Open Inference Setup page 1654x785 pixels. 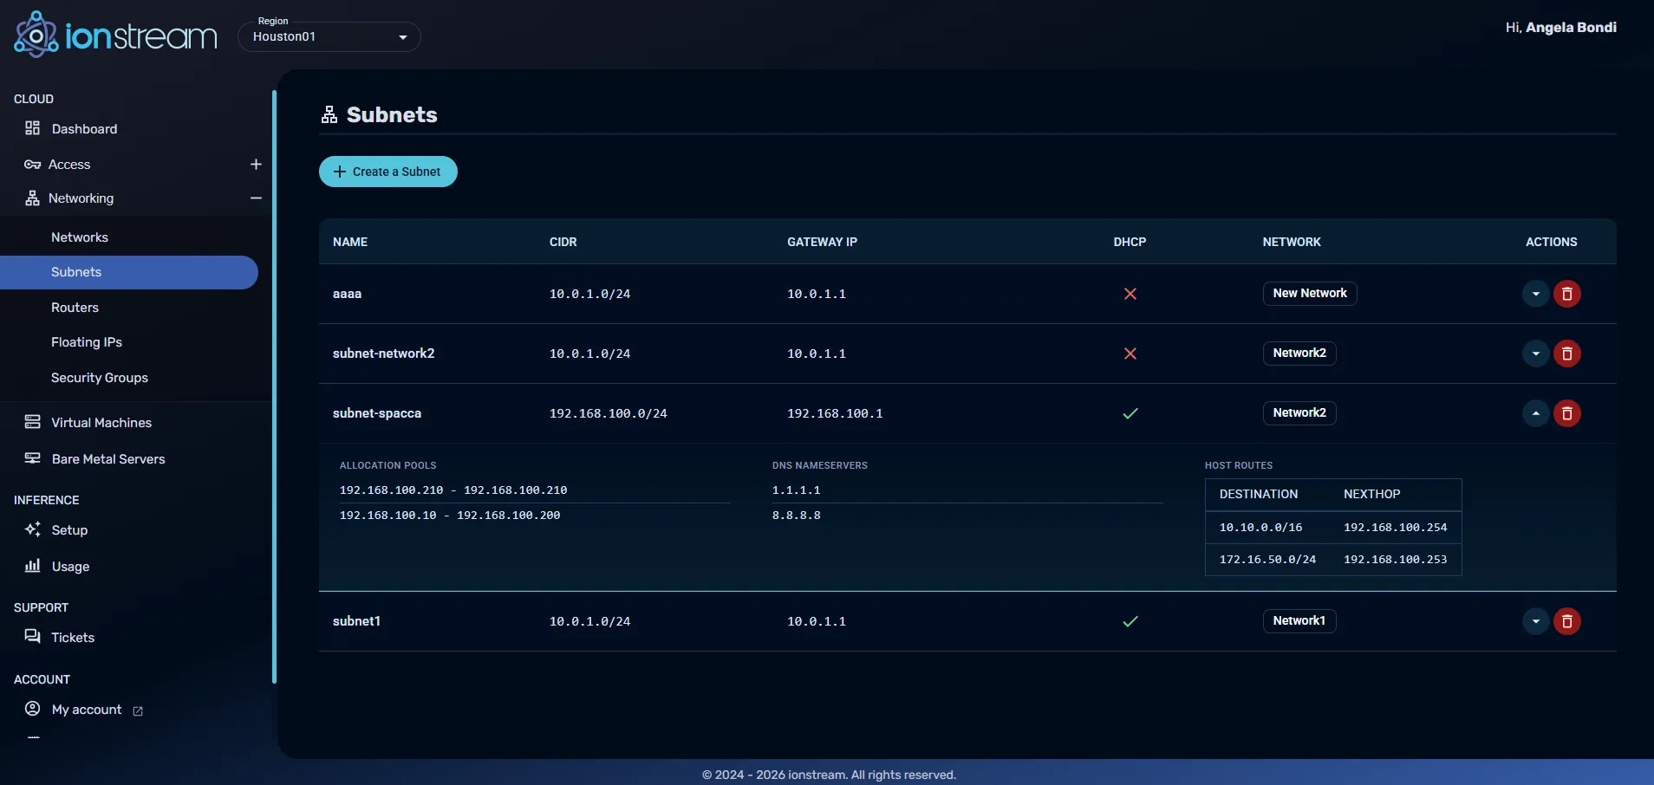69,530
